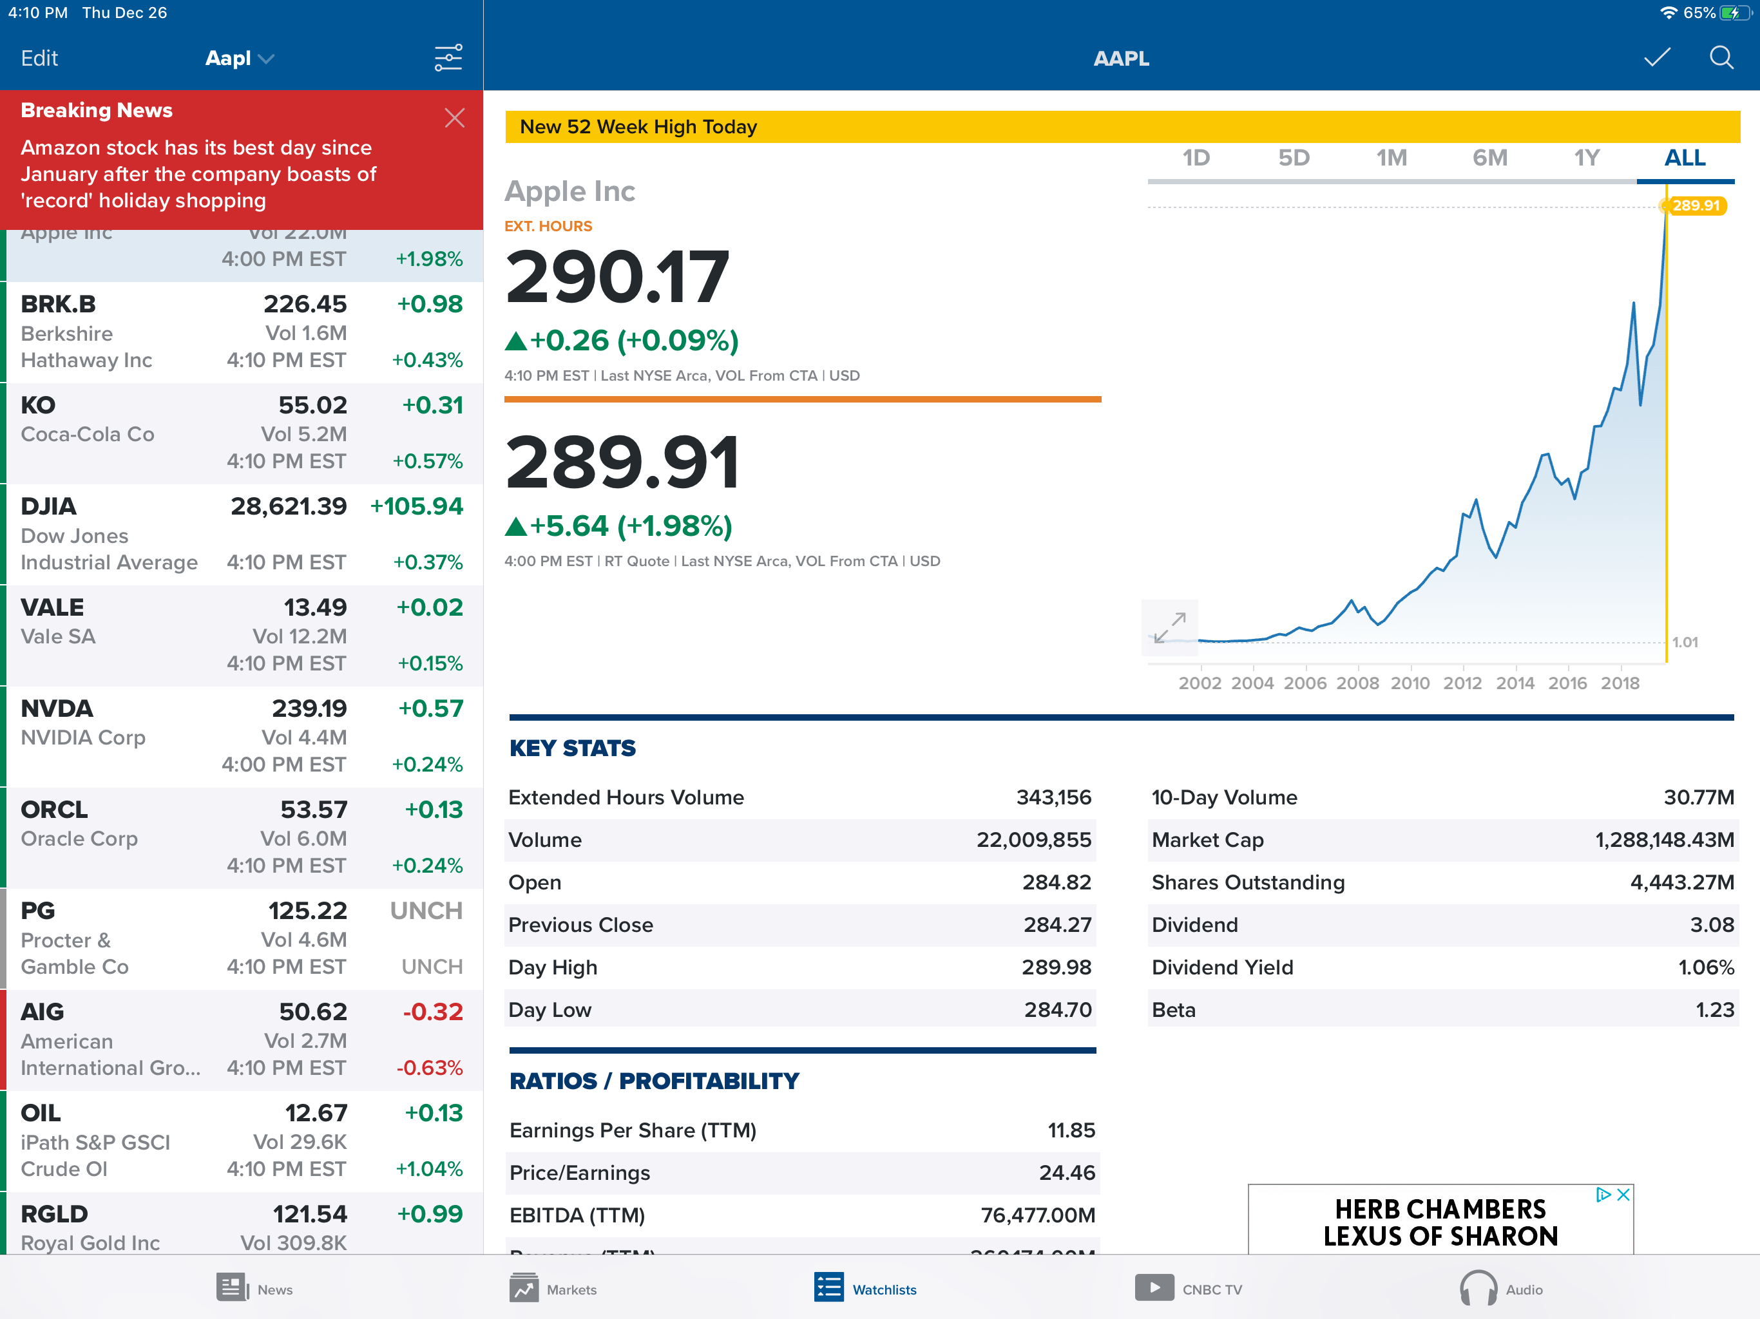Dismiss the Breaking News banner
The width and height of the screenshot is (1760, 1319).
454,118
